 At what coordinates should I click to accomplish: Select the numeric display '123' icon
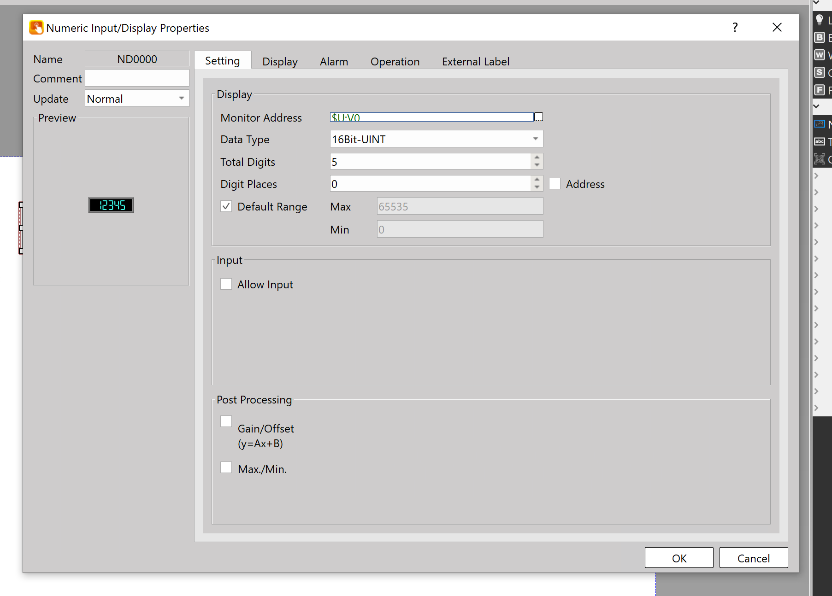pyautogui.click(x=819, y=124)
